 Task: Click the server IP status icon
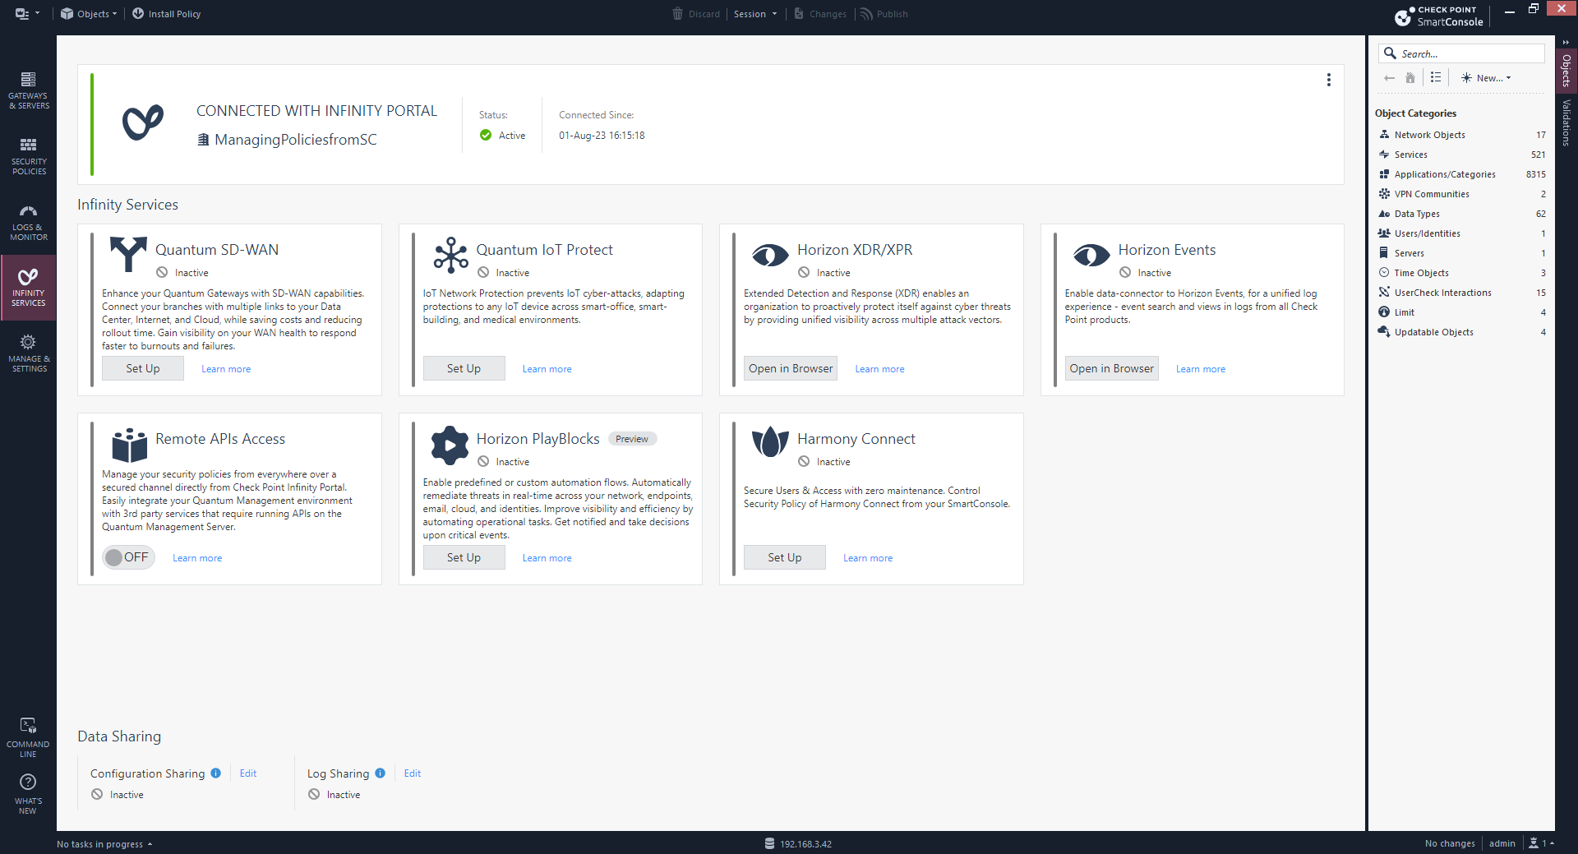769,843
